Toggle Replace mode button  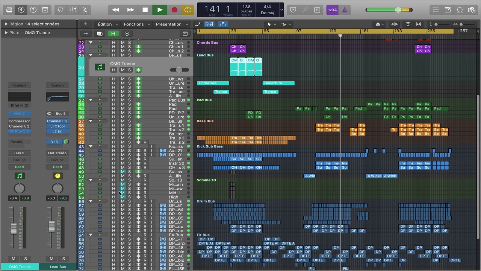(x=293, y=10)
